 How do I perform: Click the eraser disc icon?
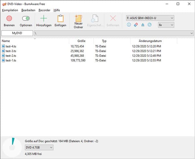click(136, 25)
